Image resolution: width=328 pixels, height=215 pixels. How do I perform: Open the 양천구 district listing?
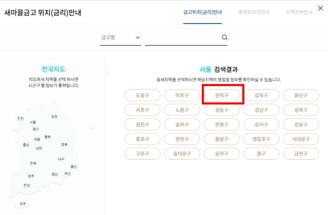pyautogui.click(x=182, y=139)
